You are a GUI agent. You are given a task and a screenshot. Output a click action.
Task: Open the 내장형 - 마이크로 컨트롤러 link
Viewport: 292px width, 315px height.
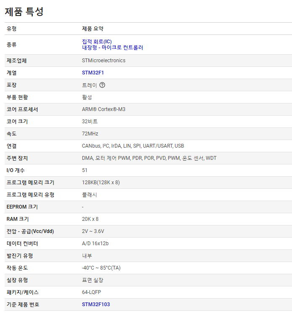click(x=112, y=48)
